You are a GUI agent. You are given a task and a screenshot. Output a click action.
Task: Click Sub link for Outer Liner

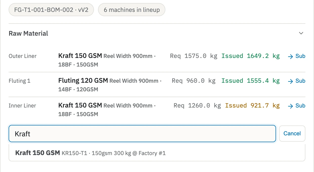click(x=297, y=56)
